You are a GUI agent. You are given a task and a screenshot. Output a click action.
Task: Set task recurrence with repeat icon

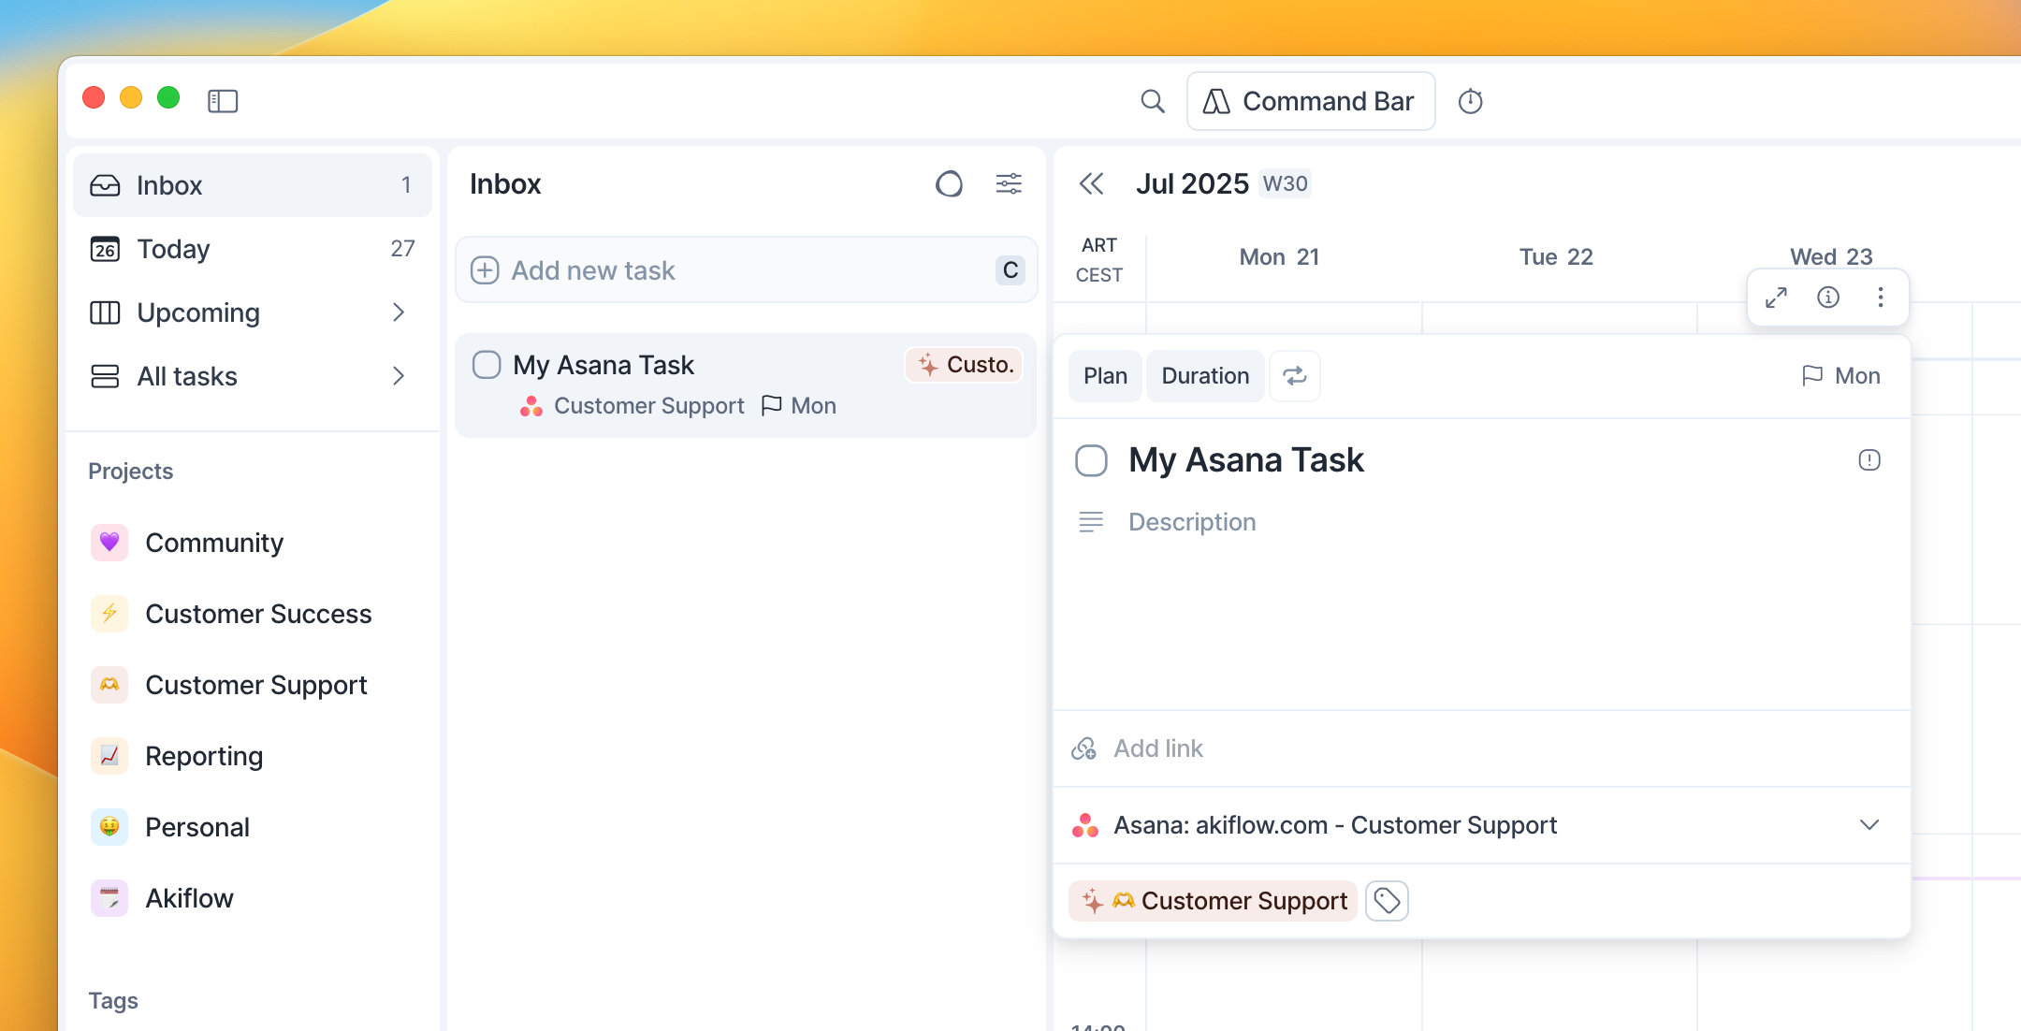click(1295, 376)
